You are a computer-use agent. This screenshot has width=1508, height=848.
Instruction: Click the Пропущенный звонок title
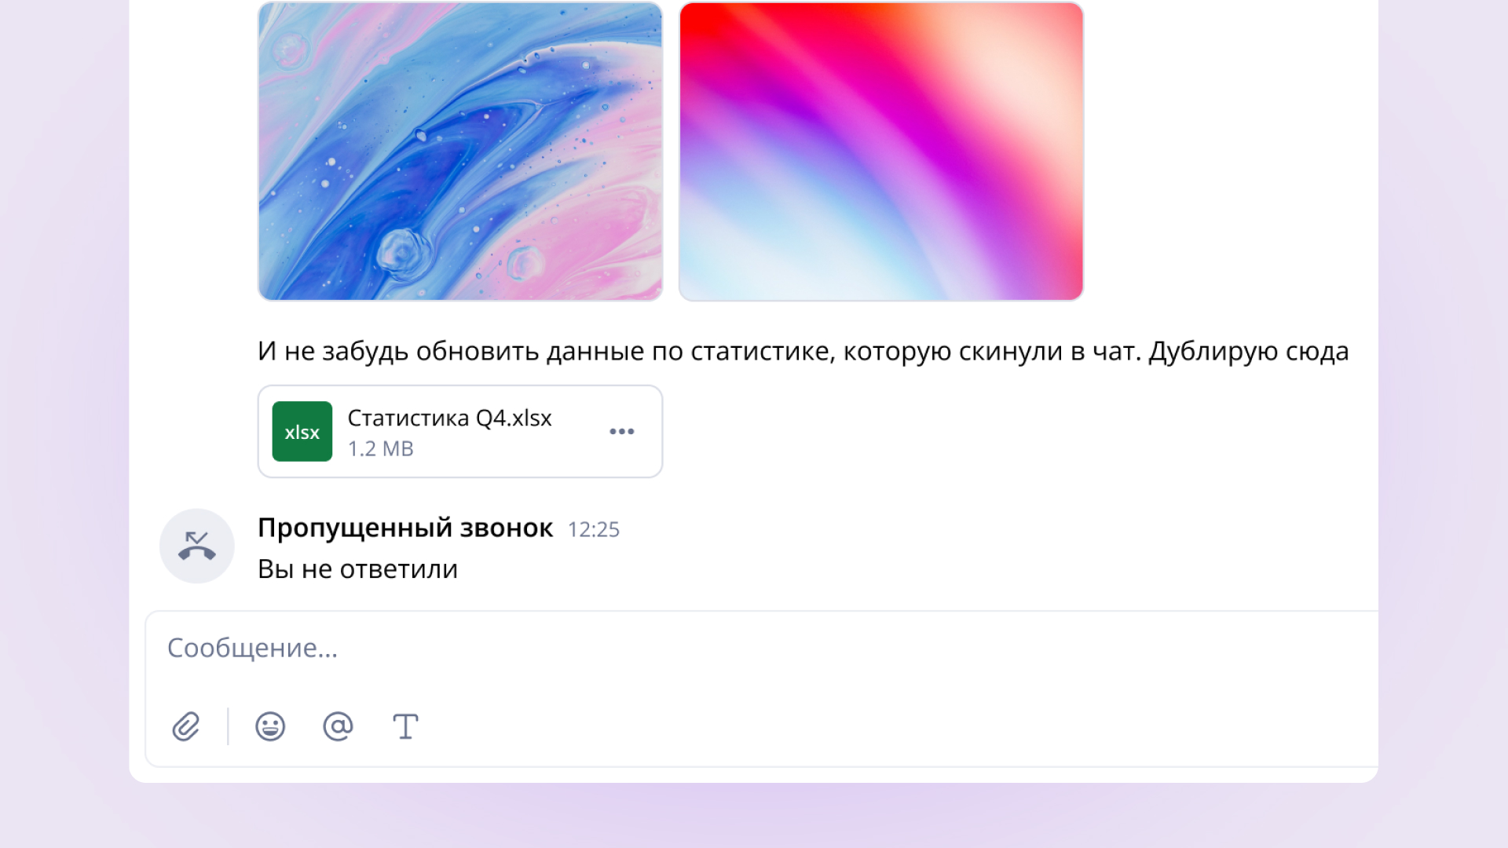point(405,528)
